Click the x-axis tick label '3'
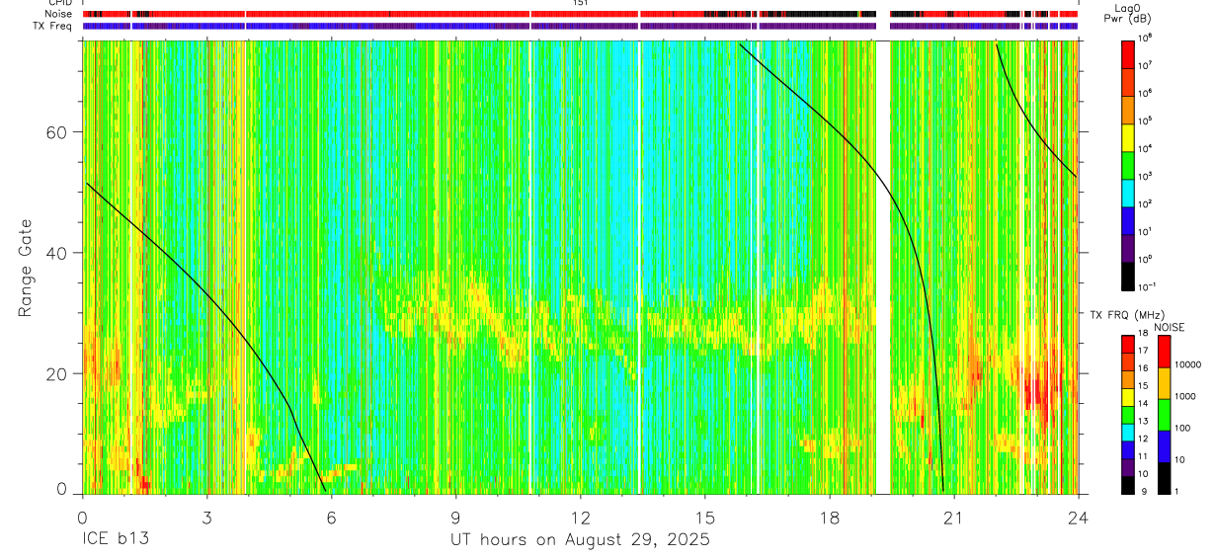Image resolution: width=1213 pixels, height=560 pixels. pyautogui.click(x=206, y=518)
